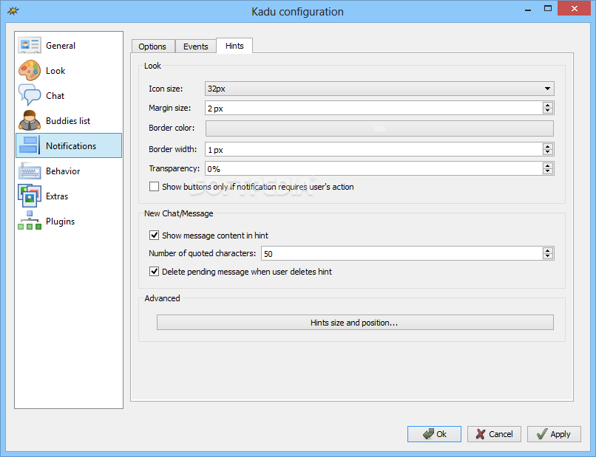
Task: Decrease quoted characters with down arrow
Action: click(x=548, y=257)
